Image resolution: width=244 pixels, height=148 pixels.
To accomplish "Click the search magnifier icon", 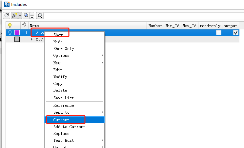I will pyautogui.click(x=40, y=15).
